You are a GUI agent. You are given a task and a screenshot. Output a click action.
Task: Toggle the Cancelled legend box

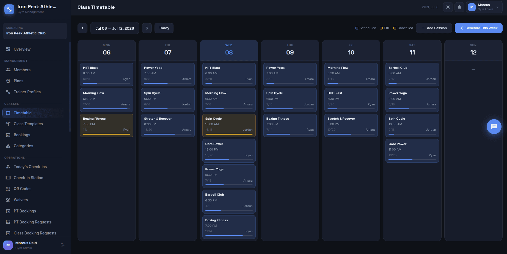click(395, 28)
